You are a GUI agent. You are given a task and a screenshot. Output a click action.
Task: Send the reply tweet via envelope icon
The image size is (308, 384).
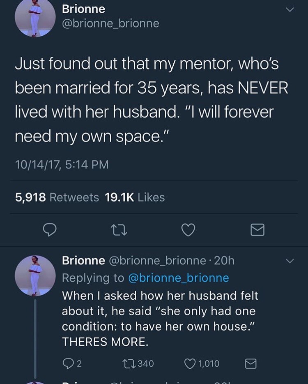[251, 363]
